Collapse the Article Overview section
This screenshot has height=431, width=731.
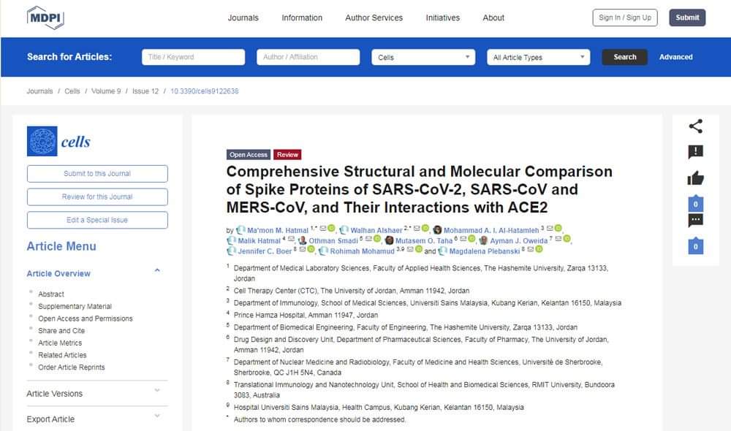[x=157, y=272]
